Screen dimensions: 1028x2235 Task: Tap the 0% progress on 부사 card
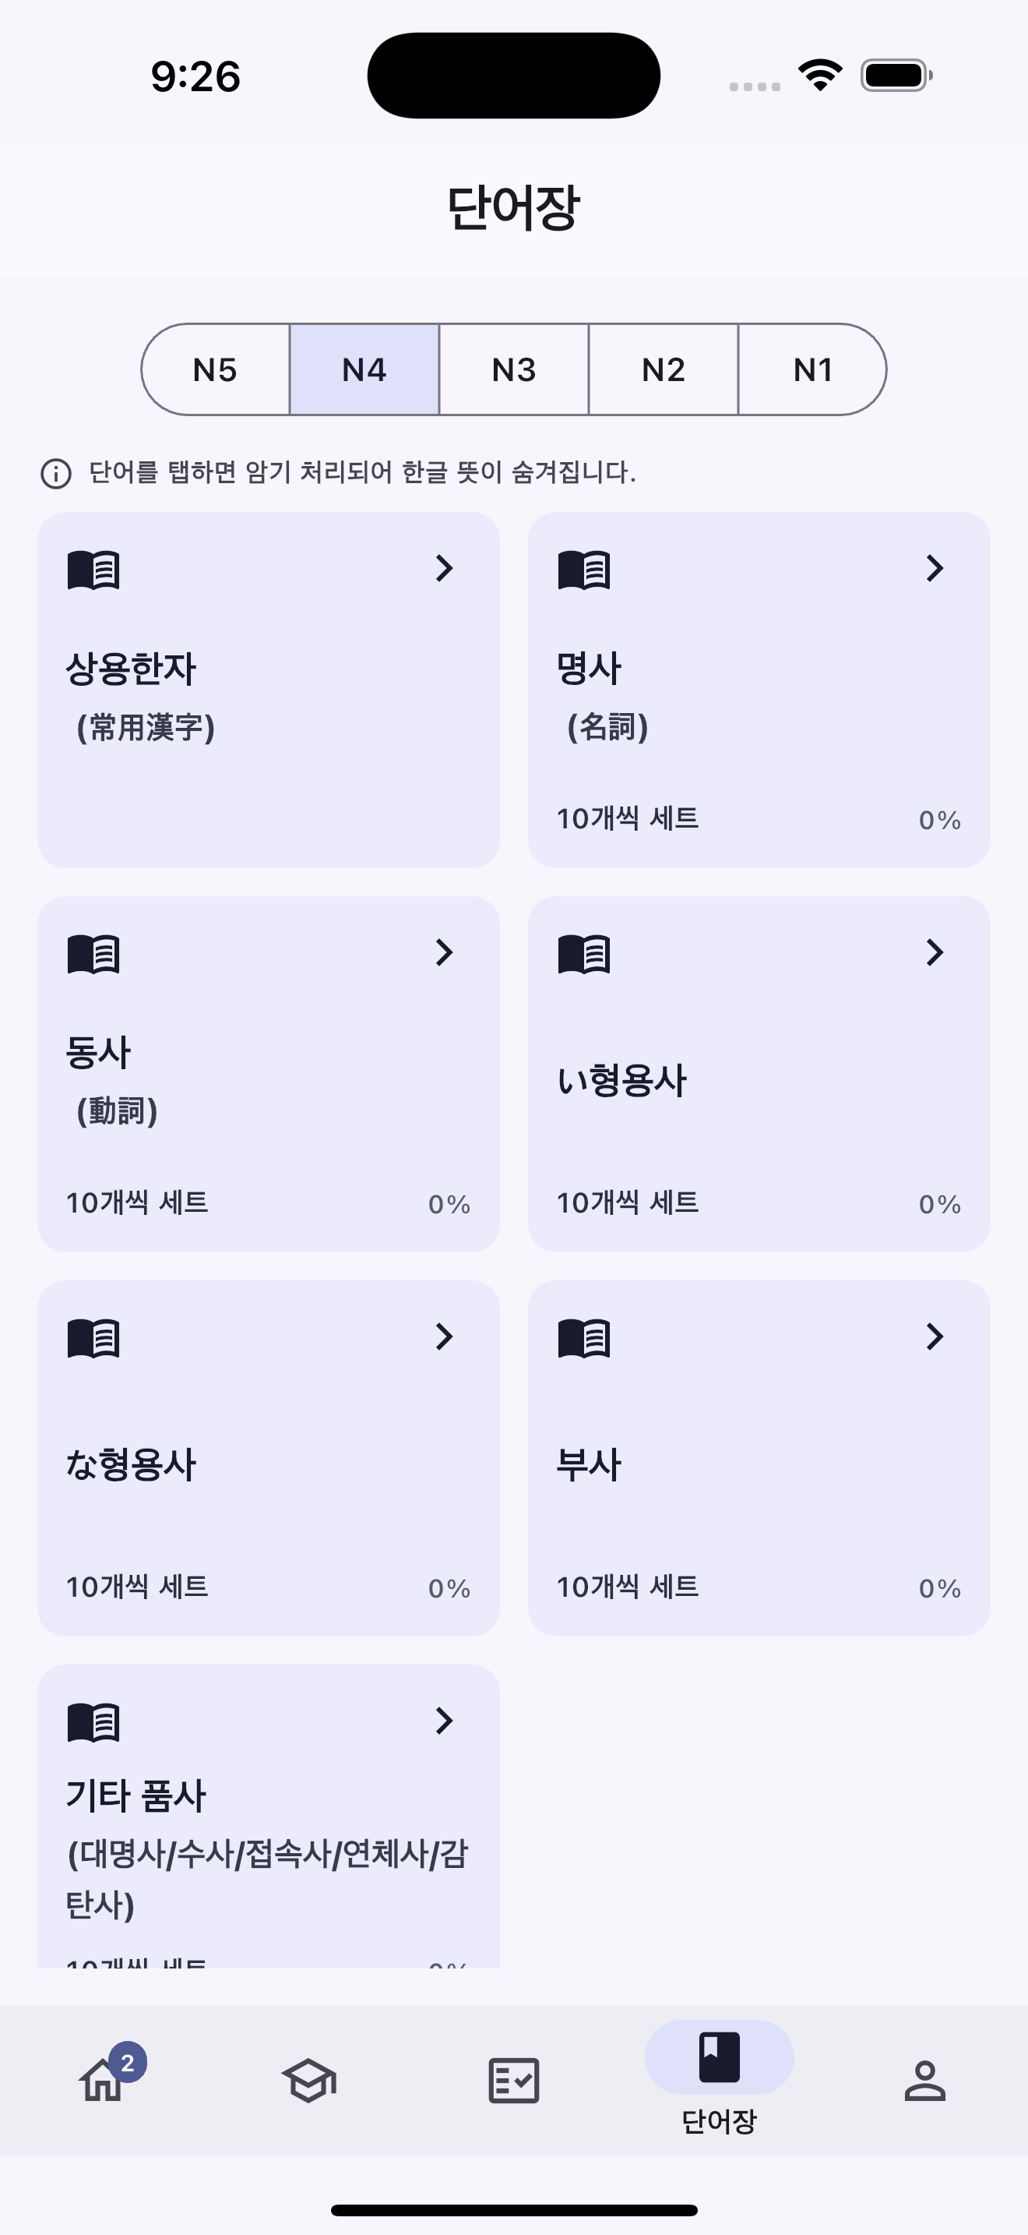tap(939, 1589)
